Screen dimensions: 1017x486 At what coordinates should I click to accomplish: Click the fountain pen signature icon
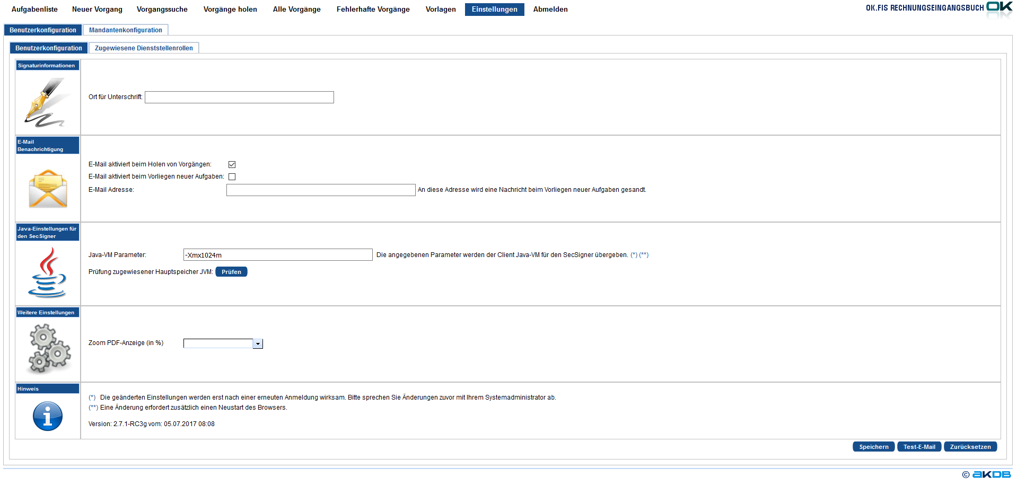[47, 102]
